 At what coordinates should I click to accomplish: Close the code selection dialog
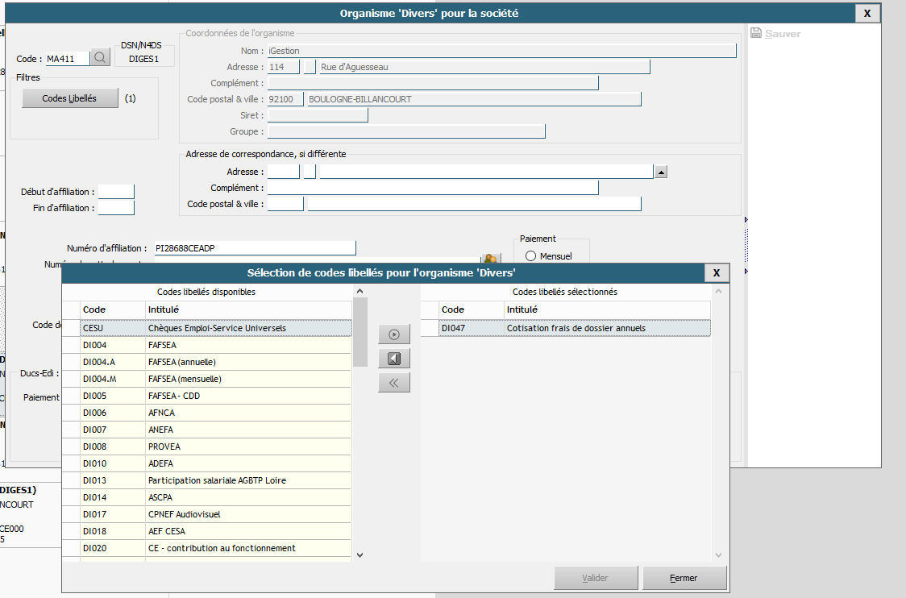click(x=717, y=272)
